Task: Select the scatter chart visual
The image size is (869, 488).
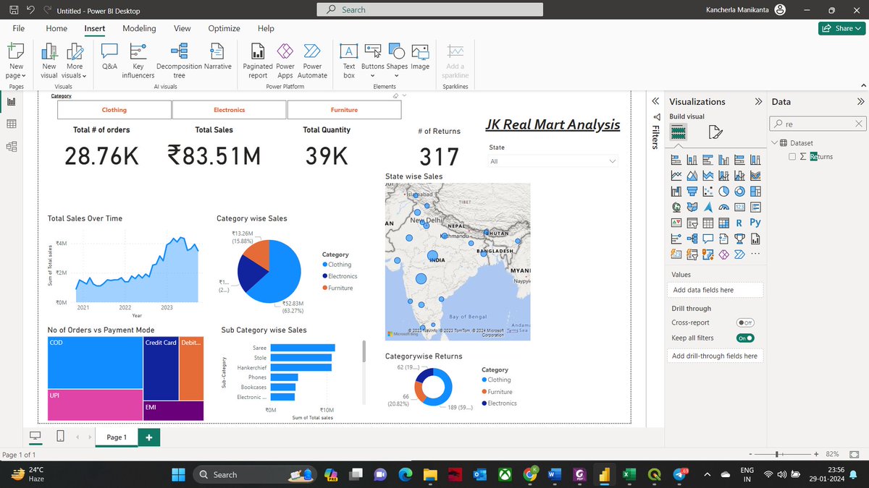Action: tap(708, 192)
